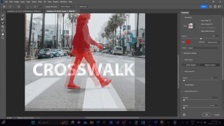The image size is (224, 126).
Task: Close the Untitled-6 document tab
Action: click(78, 11)
